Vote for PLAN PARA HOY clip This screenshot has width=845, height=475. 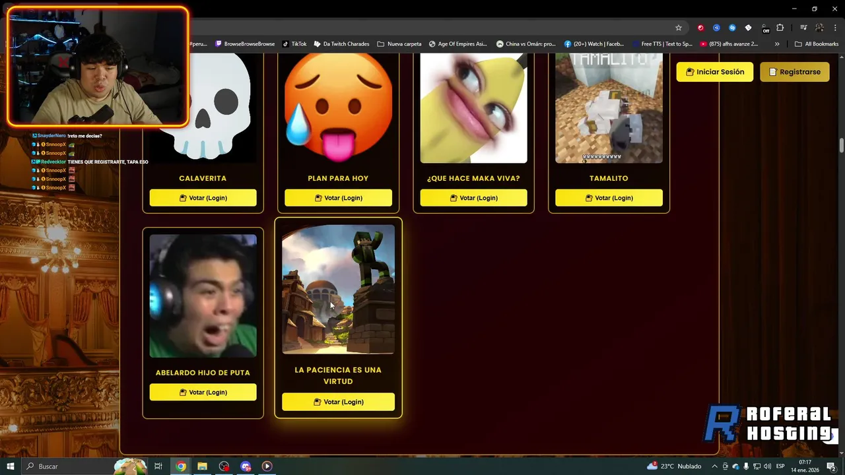click(x=338, y=198)
